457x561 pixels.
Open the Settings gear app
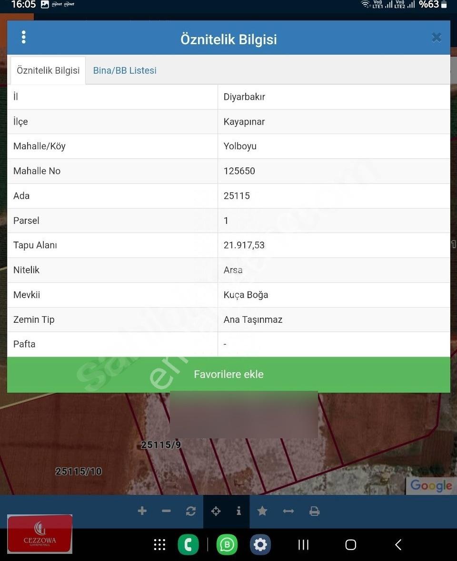260,544
